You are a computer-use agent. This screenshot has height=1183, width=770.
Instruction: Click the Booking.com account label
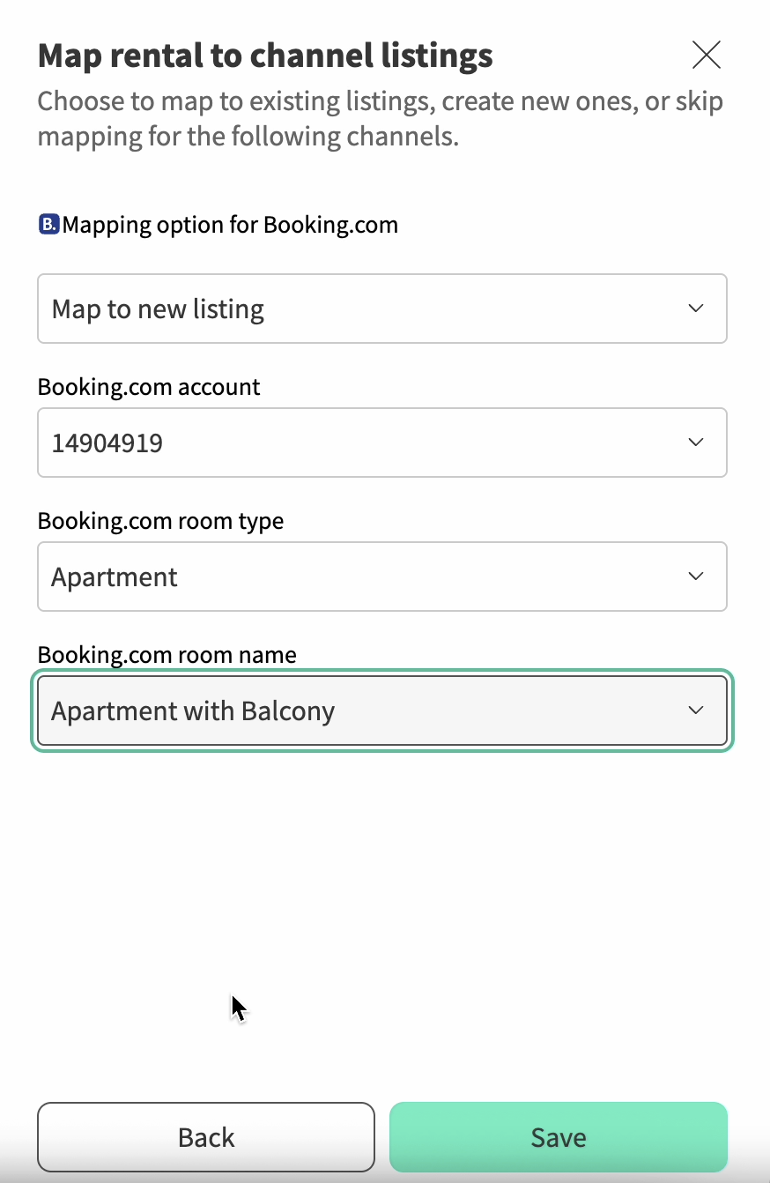pyautogui.click(x=149, y=387)
